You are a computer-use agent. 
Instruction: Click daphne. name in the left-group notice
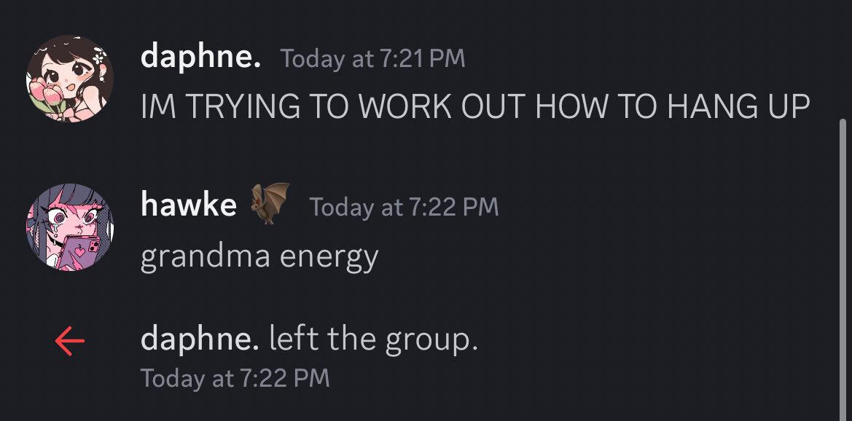point(199,339)
